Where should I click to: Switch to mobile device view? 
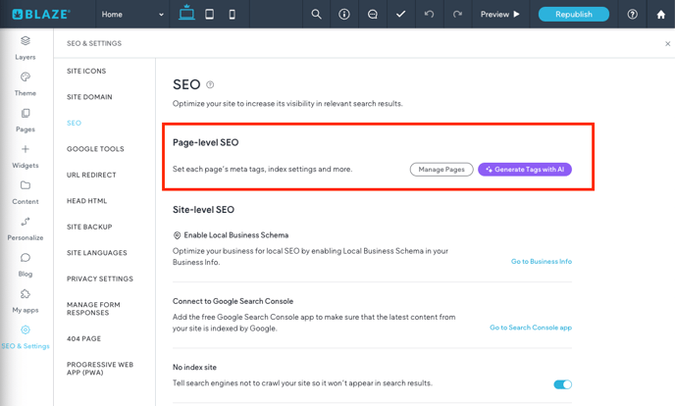click(x=232, y=15)
